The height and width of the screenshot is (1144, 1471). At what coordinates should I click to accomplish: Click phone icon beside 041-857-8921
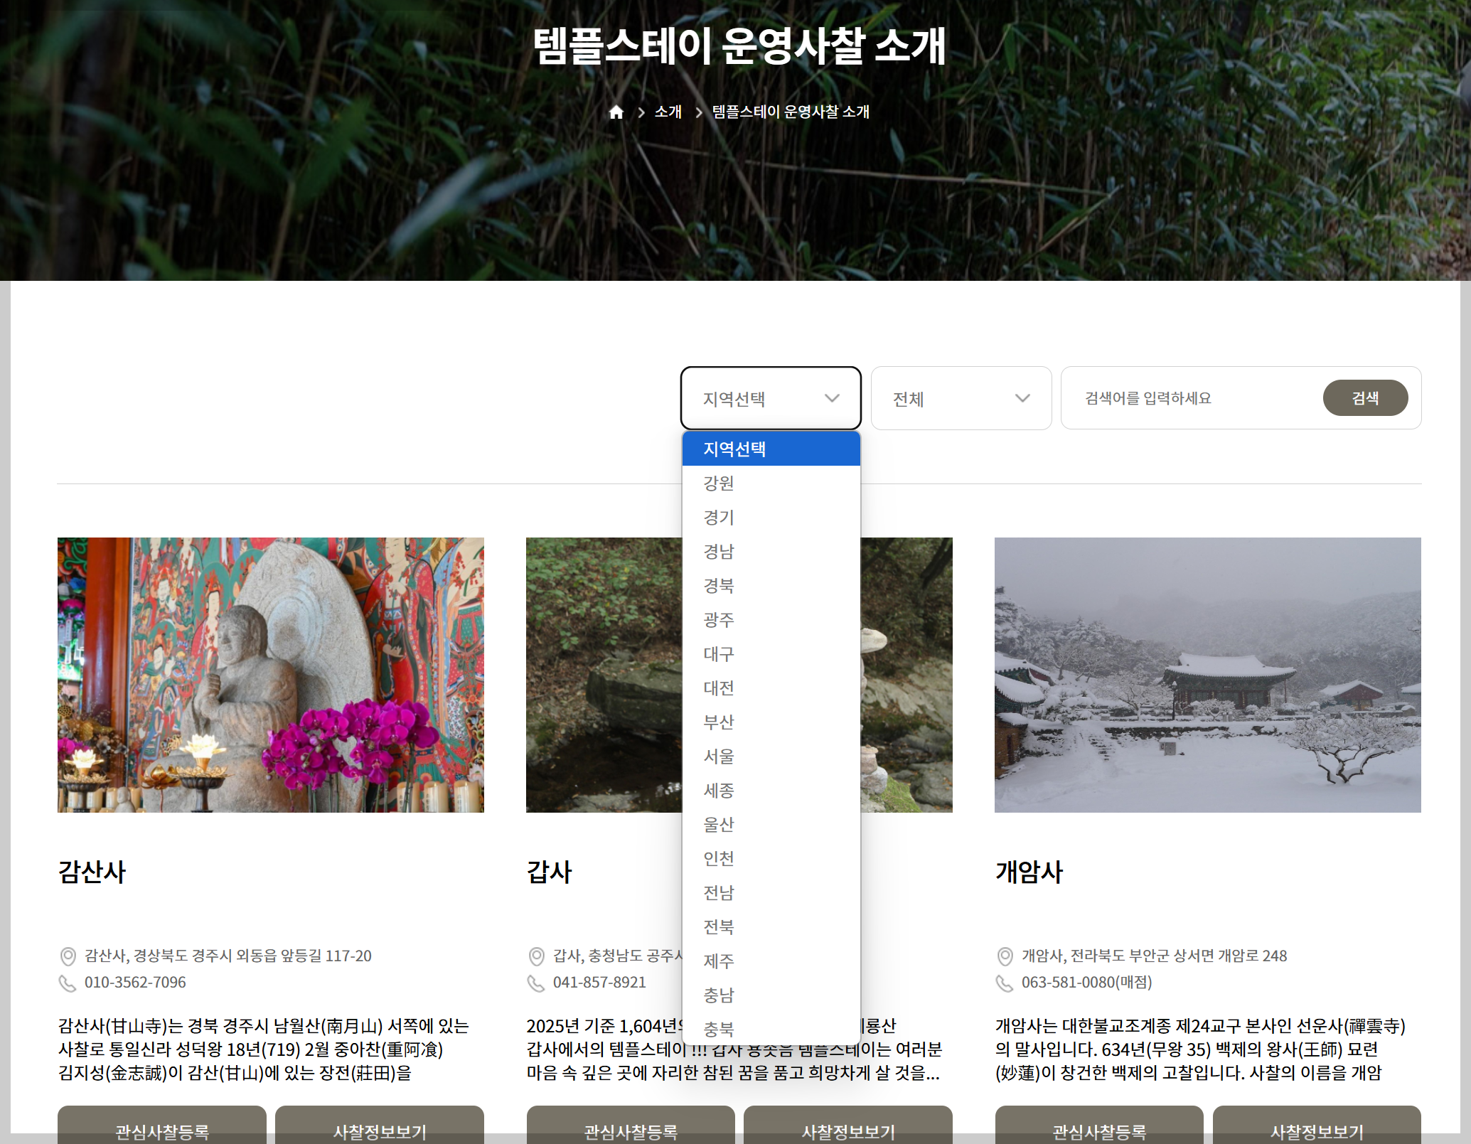536,983
